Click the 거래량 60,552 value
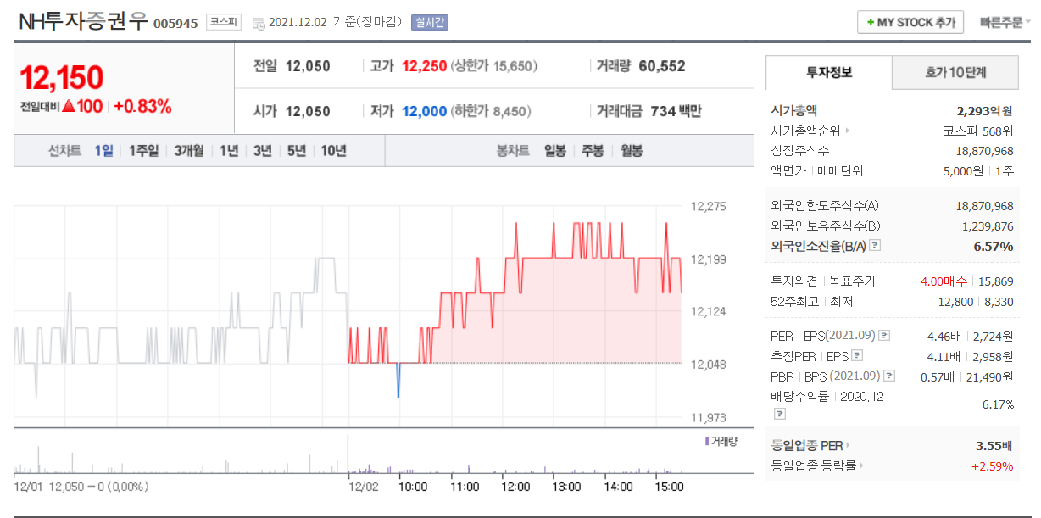 click(661, 66)
